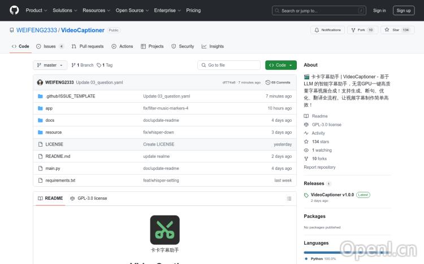The width and height of the screenshot is (424, 264).
Task: Expand the Product menu in header
Action: tap(36, 10)
